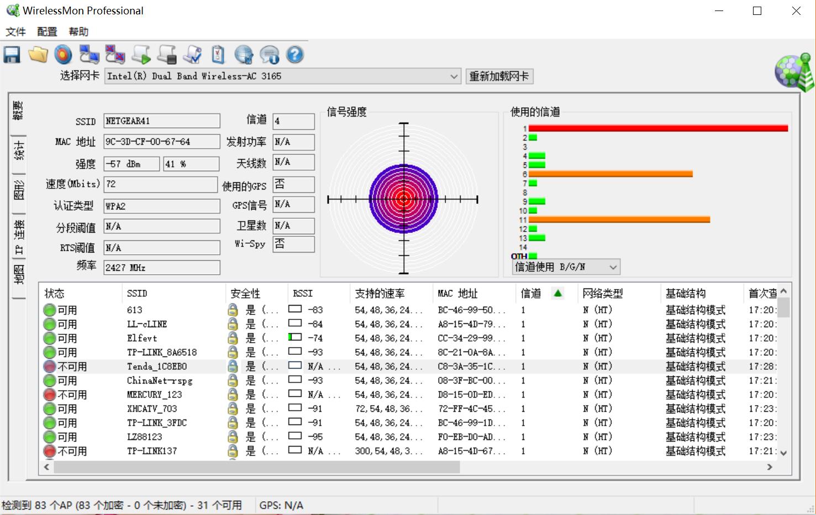816x515 pixels.
Task: Click the red unavailable indicator for MERCURY_123
Action: [x=50, y=394]
